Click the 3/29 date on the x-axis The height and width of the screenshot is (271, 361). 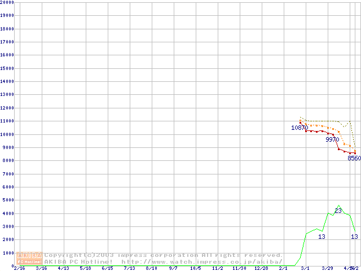click(327, 268)
